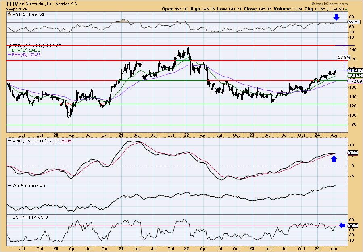This screenshot has height=252, width=363.
Task: Click the 'On Balance Vol' indicator label
Action: 29,185
